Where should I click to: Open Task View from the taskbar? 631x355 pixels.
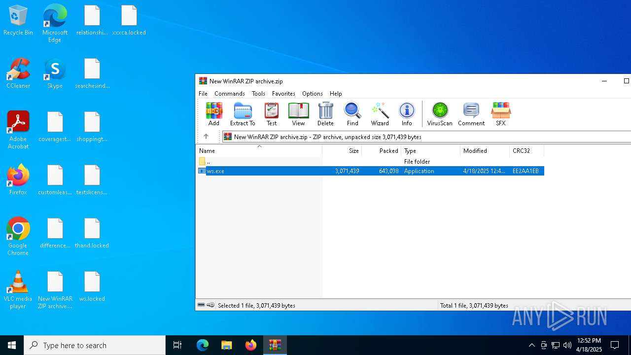tap(177, 345)
